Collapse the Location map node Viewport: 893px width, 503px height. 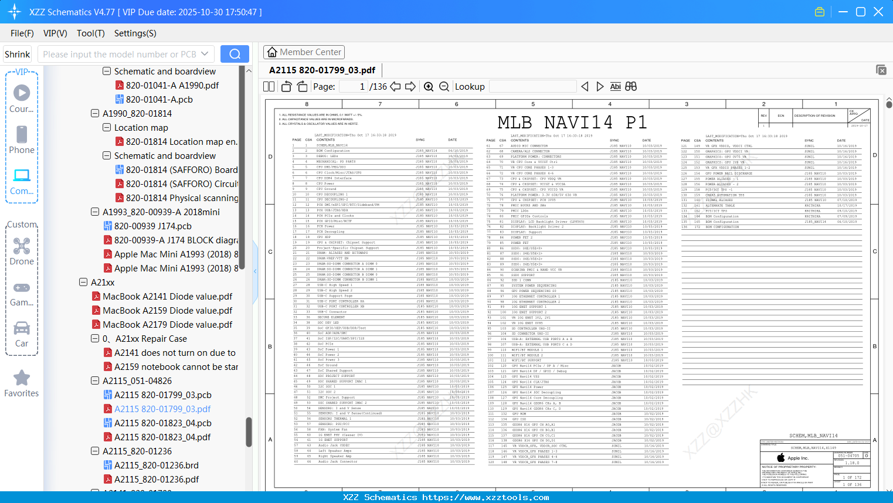107,128
